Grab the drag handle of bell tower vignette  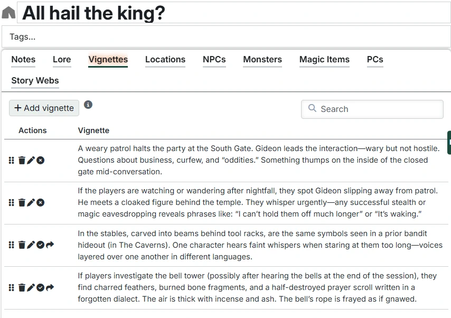pyautogui.click(x=12, y=287)
